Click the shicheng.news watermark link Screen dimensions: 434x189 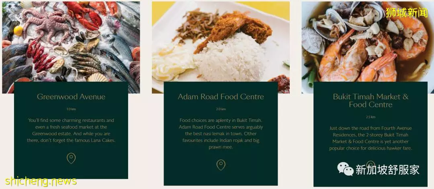(x=41, y=181)
